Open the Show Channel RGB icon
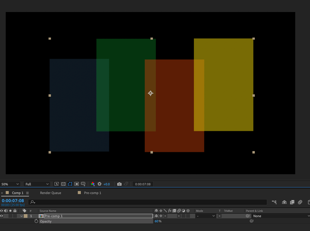Viewport: 310px width, 231px height. point(93,184)
